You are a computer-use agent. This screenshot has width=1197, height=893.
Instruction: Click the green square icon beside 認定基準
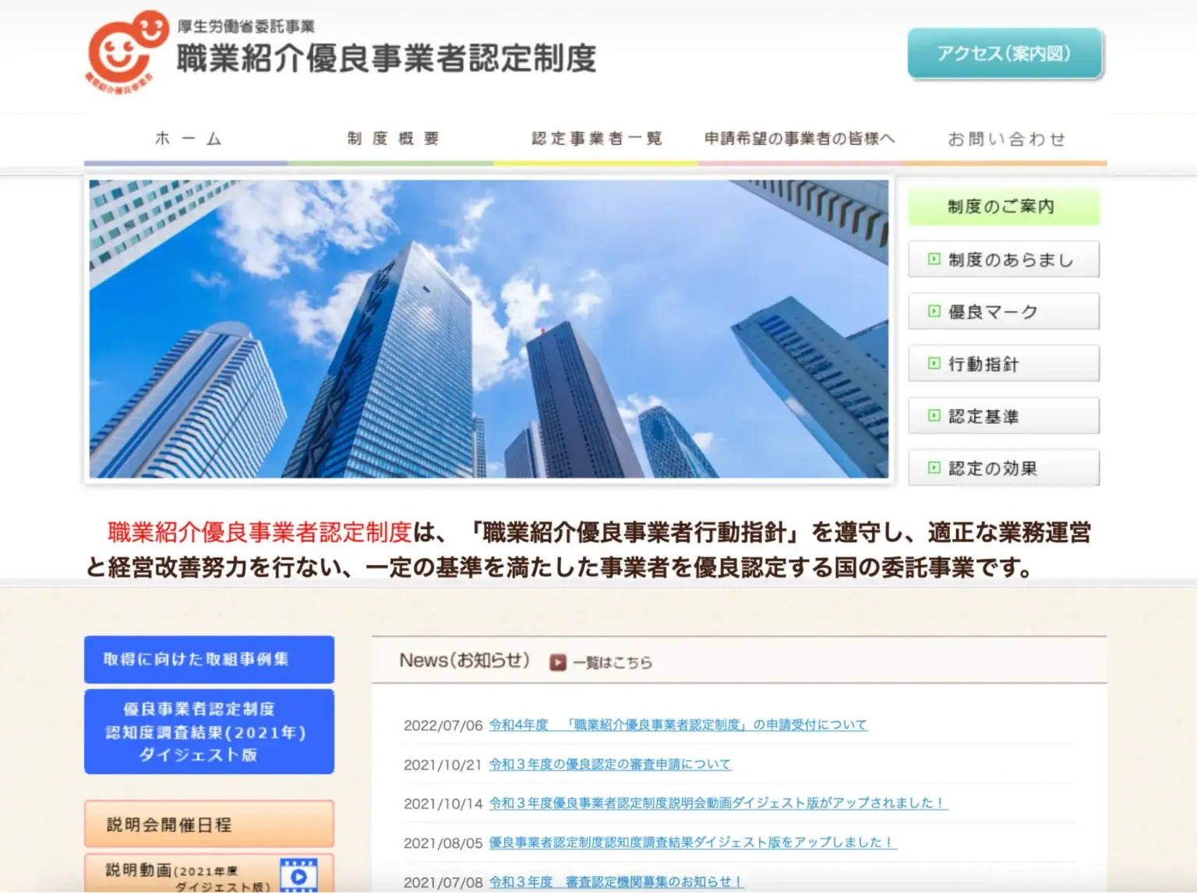[933, 415]
